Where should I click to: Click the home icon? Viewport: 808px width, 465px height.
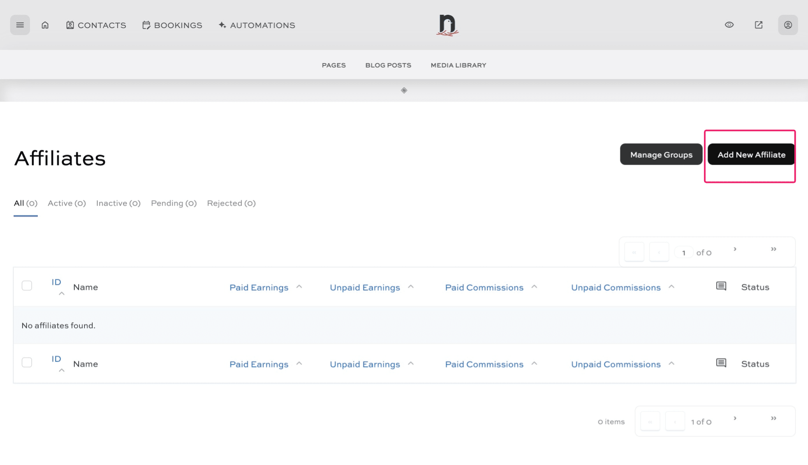(45, 25)
